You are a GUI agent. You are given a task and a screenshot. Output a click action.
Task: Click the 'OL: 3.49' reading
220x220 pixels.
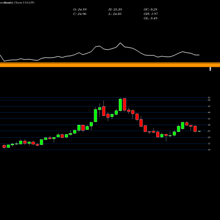click(x=150, y=18)
